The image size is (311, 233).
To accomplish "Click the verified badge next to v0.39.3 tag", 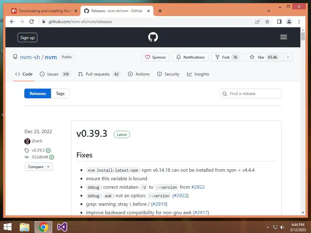I will 48,150.
